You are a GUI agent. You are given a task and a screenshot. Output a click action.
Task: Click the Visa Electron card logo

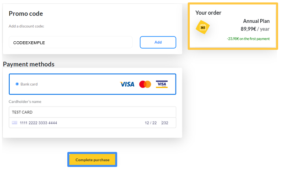pyautogui.click(x=162, y=84)
